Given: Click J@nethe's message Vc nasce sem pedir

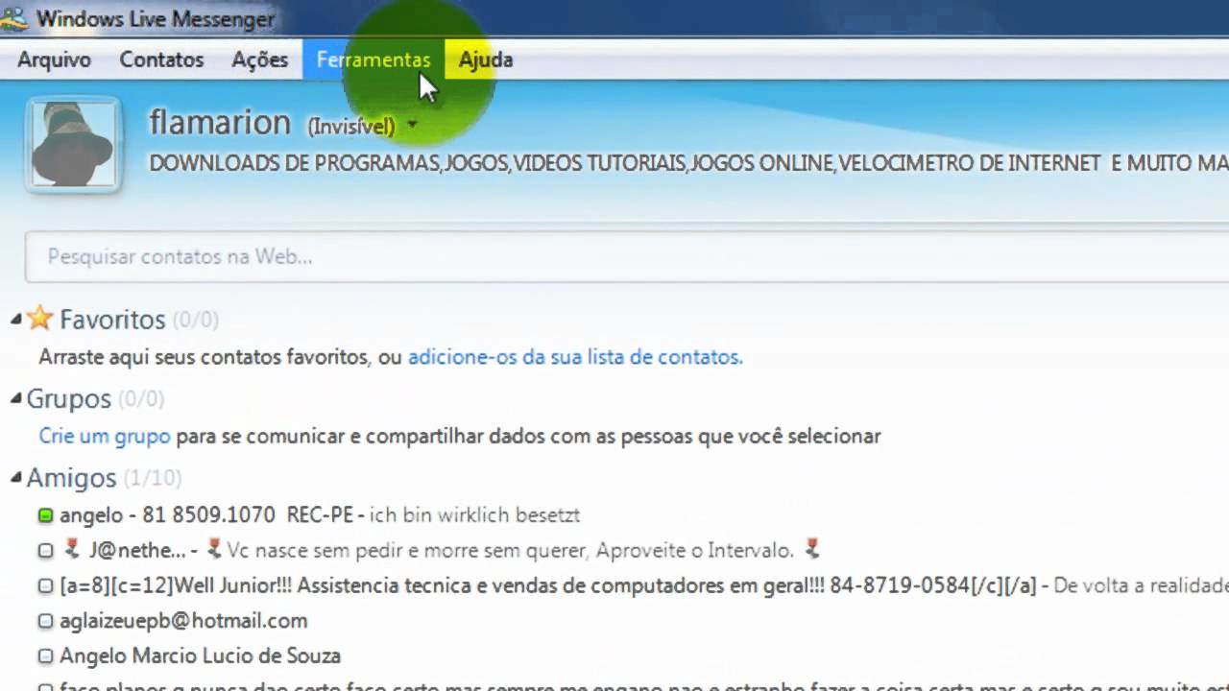Looking at the screenshot, I should (x=510, y=551).
